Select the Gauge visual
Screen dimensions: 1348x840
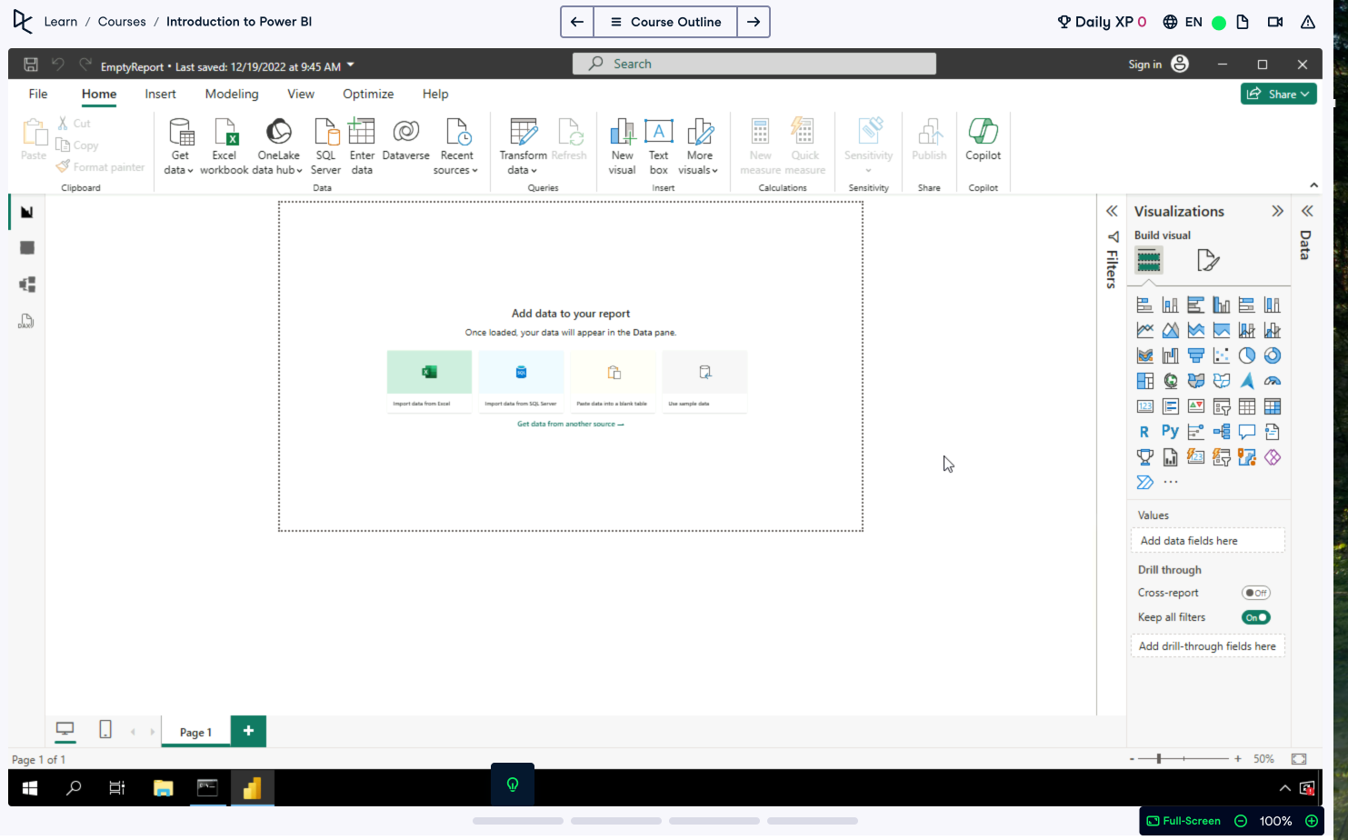click(x=1273, y=381)
